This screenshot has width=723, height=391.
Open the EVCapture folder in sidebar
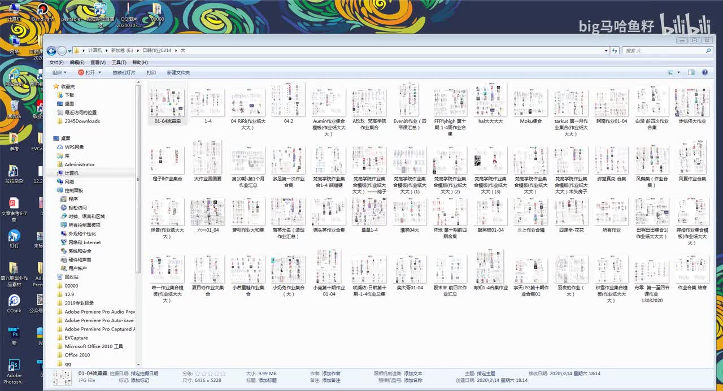(x=76, y=337)
